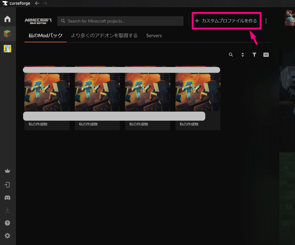Open the third modpack thumbnail
The image size is (295, 245).
click(x=148, y=88)
